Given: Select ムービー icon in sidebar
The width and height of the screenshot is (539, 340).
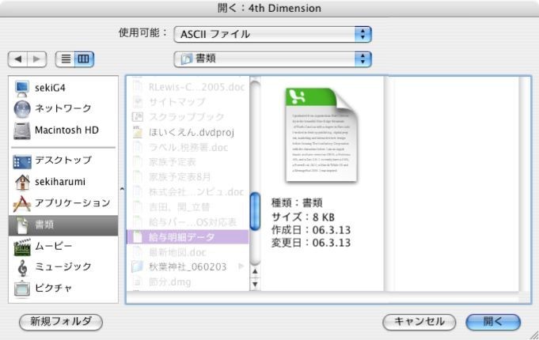Looking at the screenshot, I should 22,246.
